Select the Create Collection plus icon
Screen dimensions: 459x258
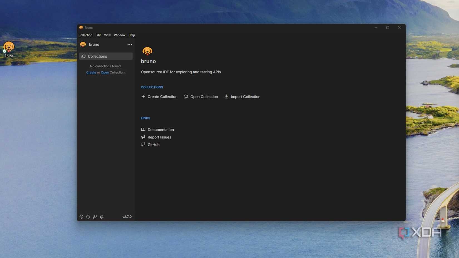143,96
